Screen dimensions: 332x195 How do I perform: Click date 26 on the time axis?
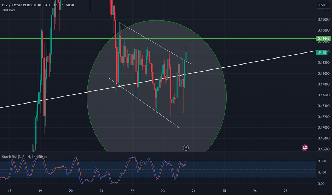pyautogui.click(x=255, y=191)
